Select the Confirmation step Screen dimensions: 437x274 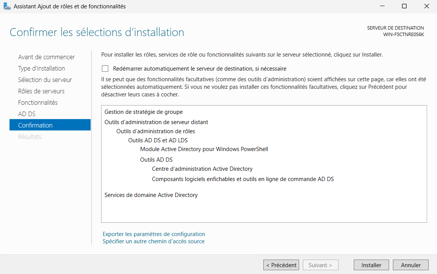pos(35,125)
